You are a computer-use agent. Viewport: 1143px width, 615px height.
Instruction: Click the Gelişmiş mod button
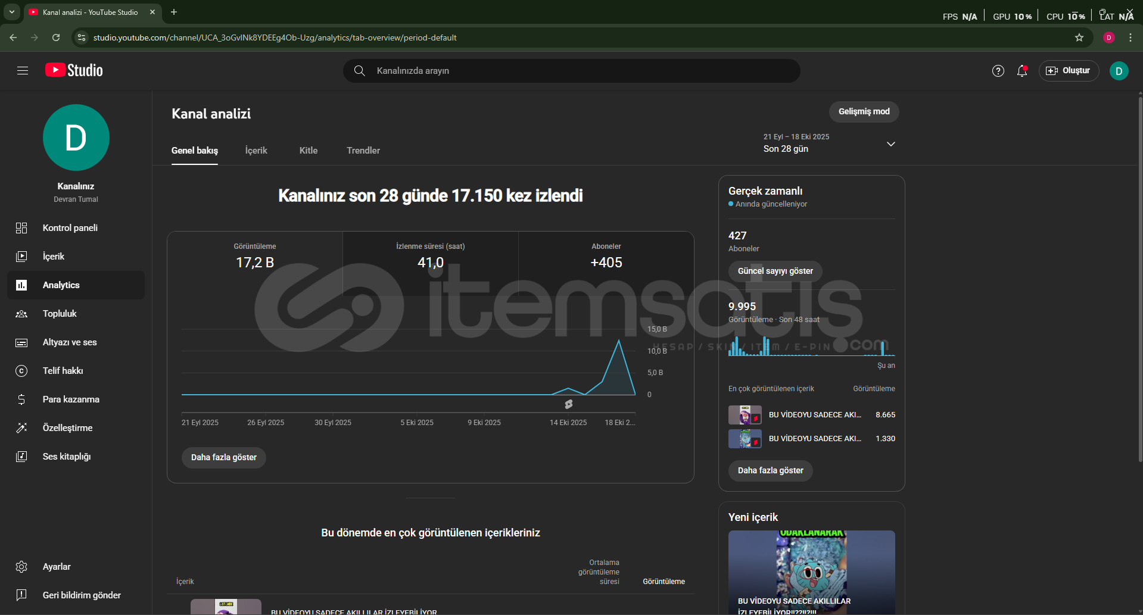tap(864, 112)
